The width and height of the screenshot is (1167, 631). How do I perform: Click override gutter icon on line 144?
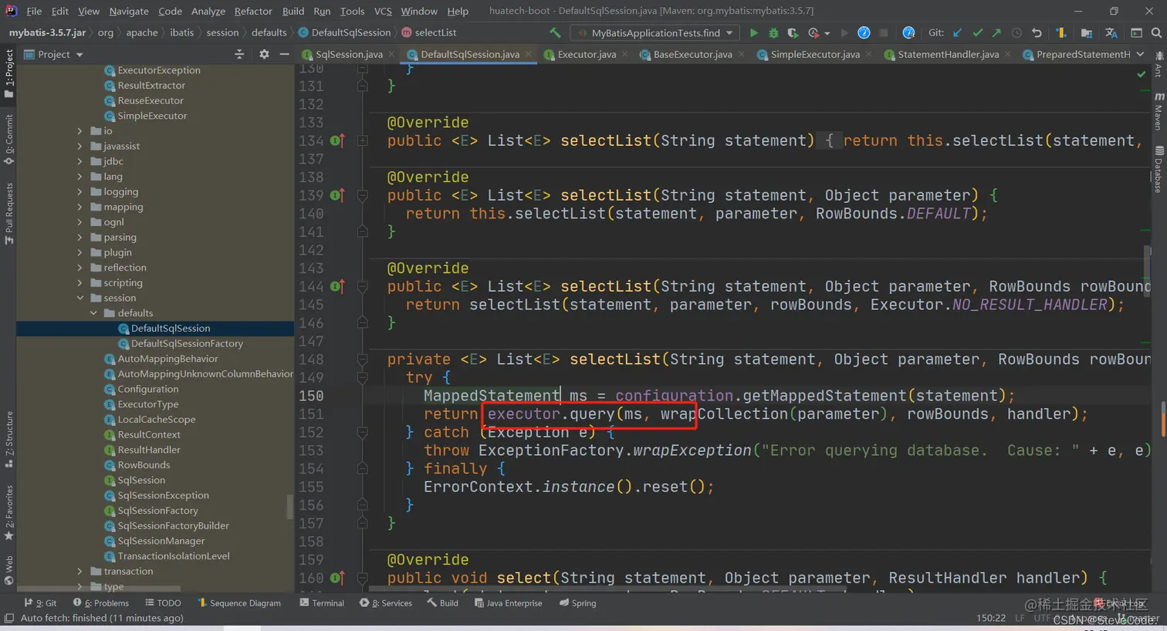pyautogui.click(x=337, y=286)
